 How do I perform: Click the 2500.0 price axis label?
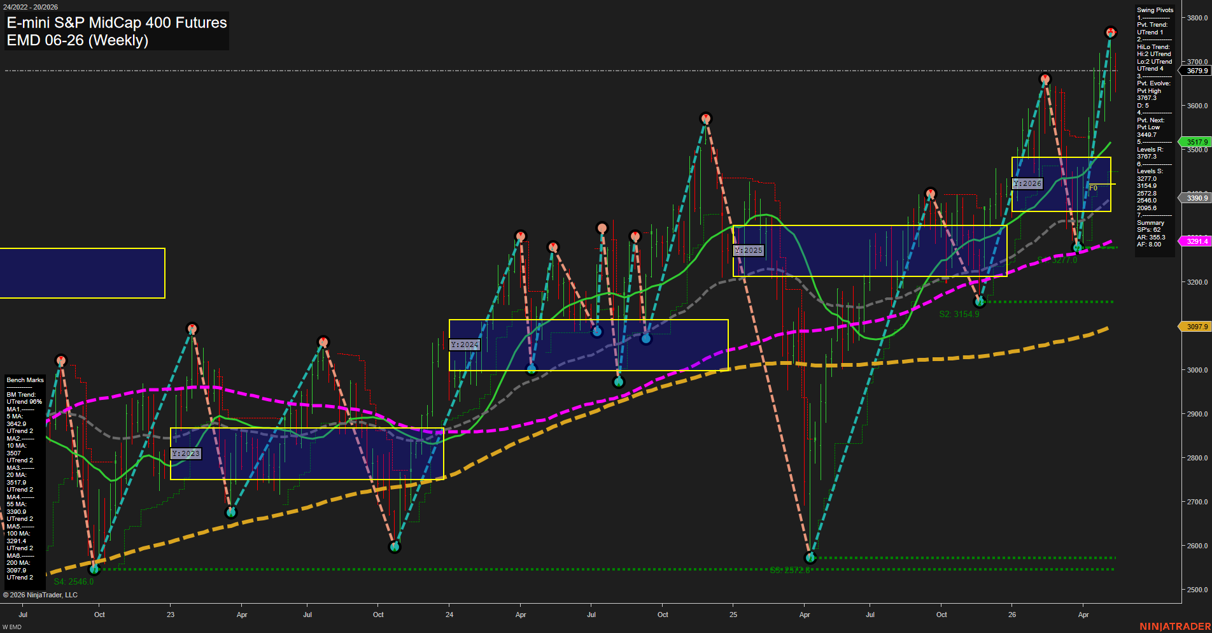(1197, 590)
